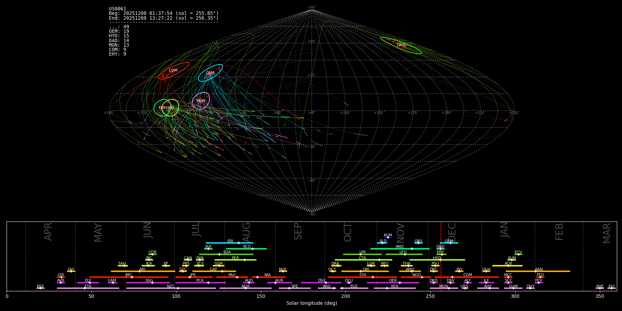The width and height of the screenshot is (622, 311).
Task: Click the PCA purple shower bar
Action: click(x=201, y=283)
